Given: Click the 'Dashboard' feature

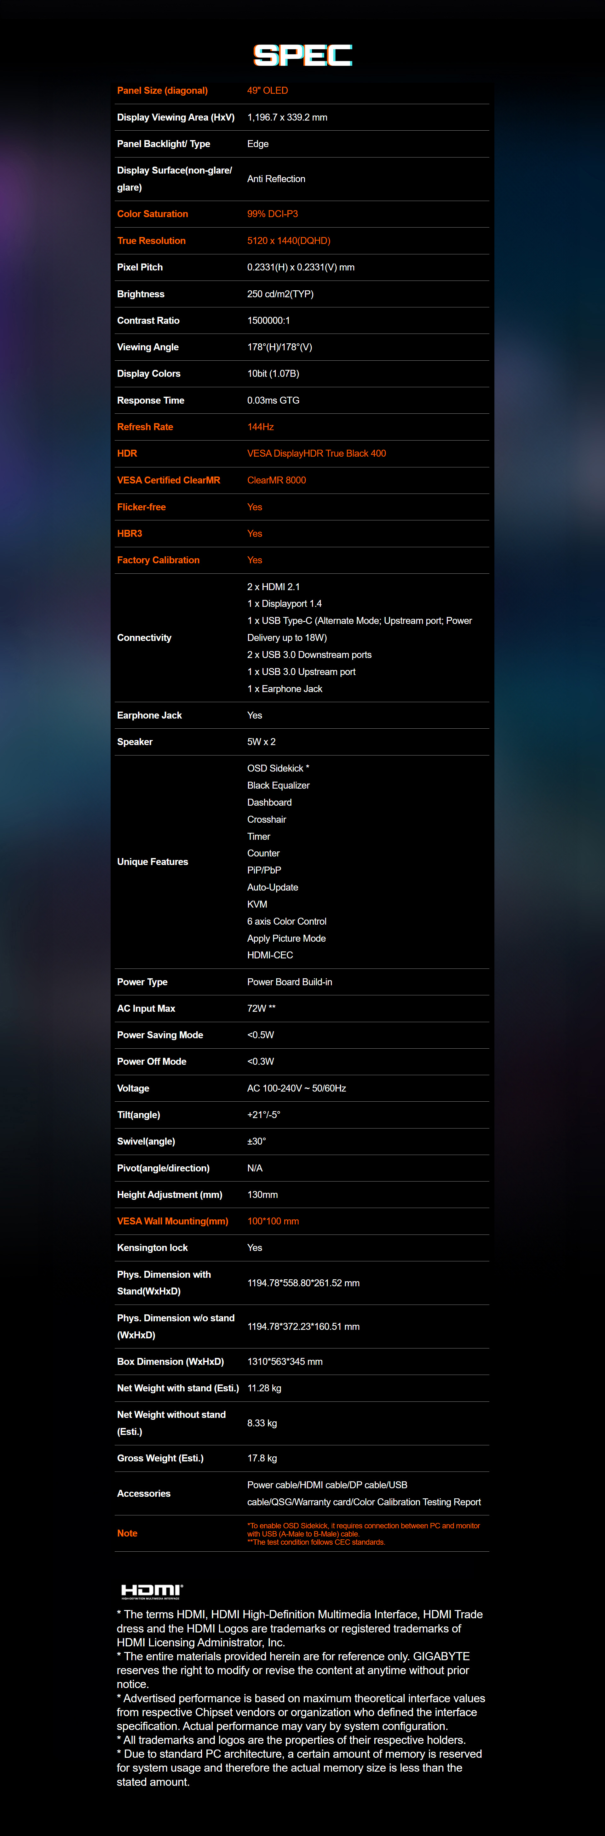Looking at the screenshot, I should click(269, 803).
